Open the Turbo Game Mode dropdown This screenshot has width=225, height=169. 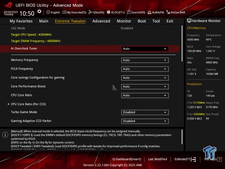(x=145, y=112)
